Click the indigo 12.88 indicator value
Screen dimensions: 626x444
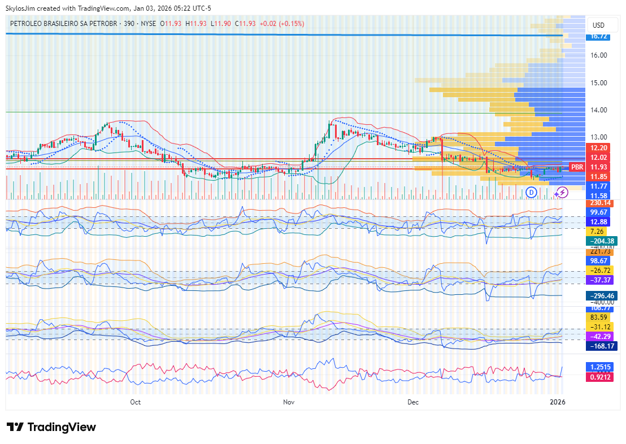[598, 222]
